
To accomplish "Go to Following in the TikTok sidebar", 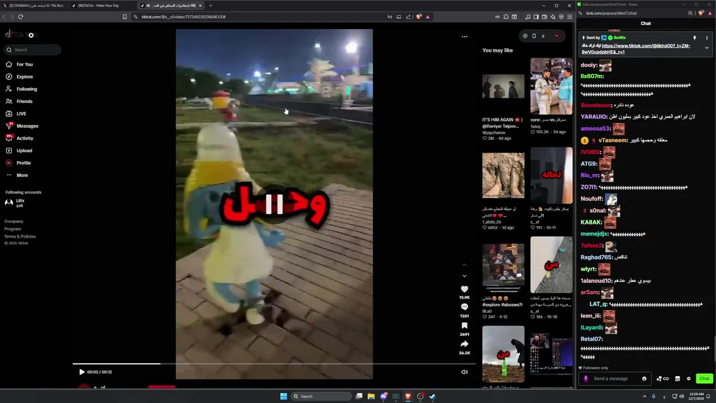I will coord(26,89).
